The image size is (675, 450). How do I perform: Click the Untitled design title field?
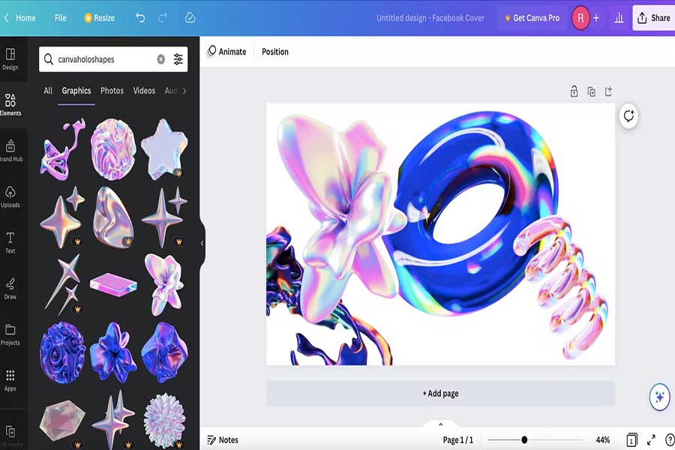pos(430,18)
